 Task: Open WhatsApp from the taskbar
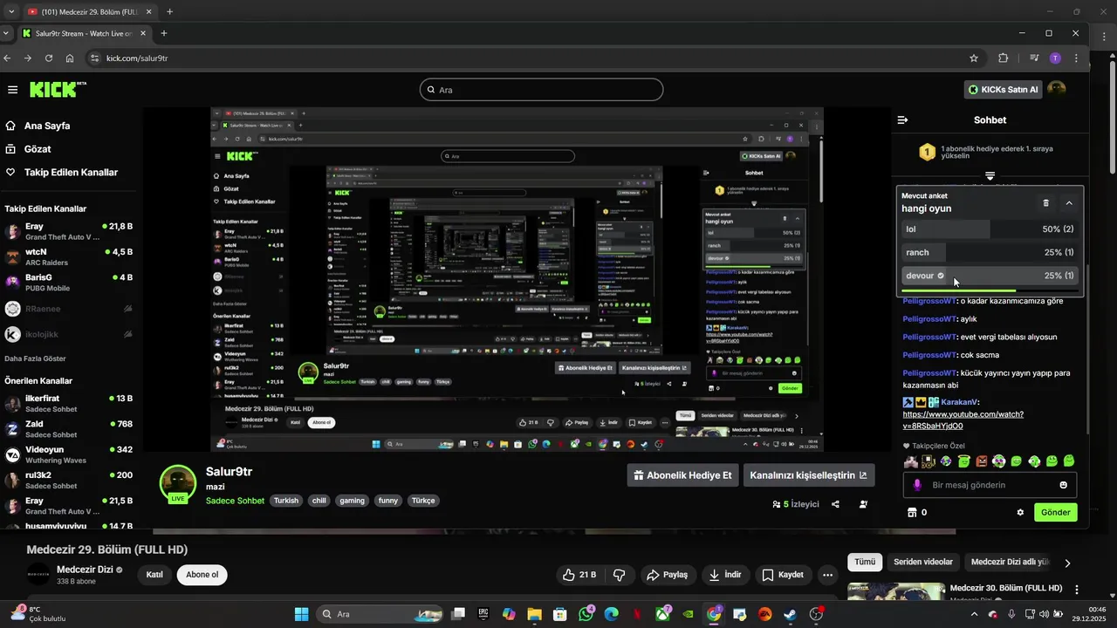pyautogui.click(x=586, y=614)
